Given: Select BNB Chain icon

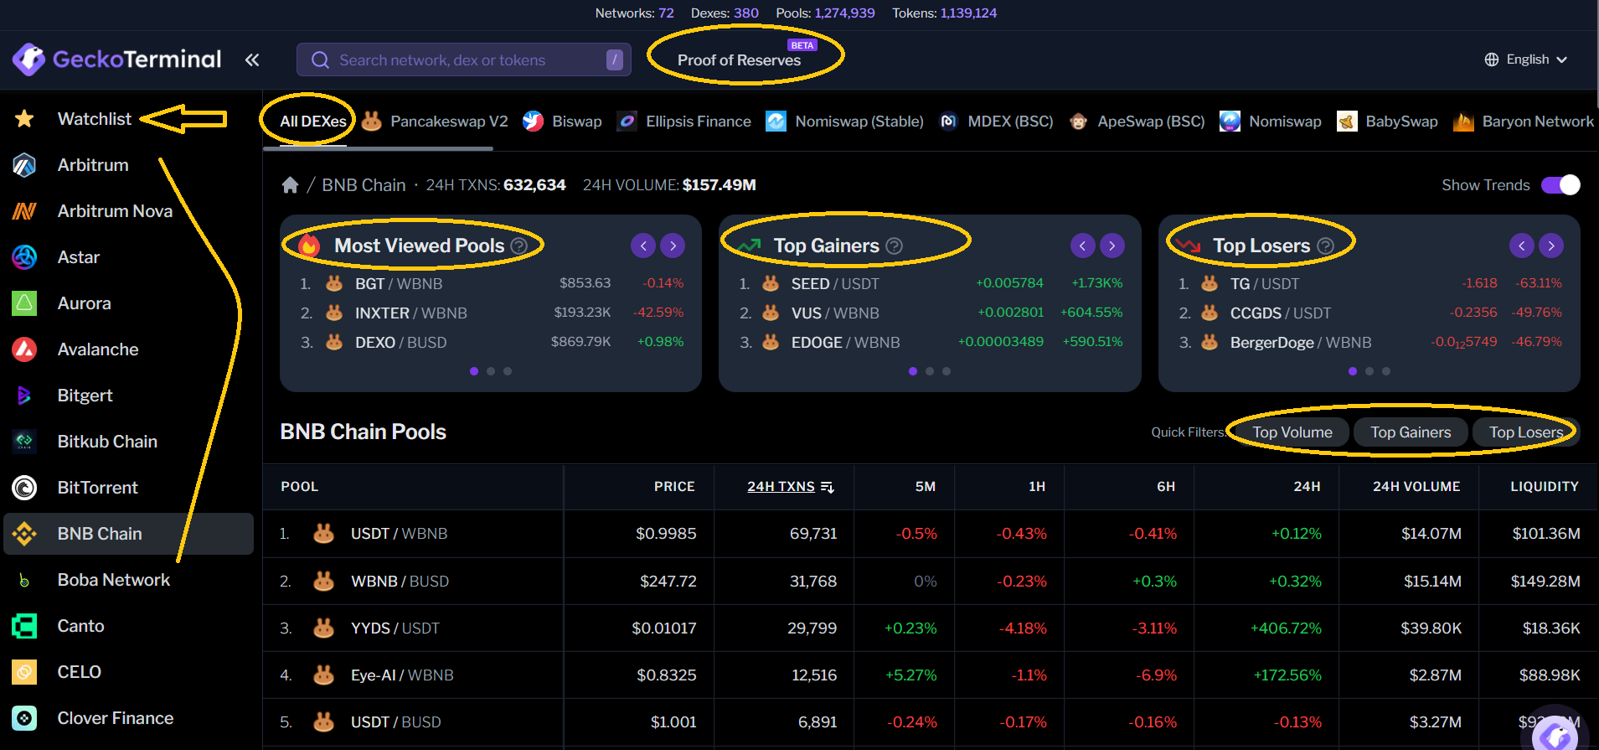Looking at the screenshot, I should [24, 534].
